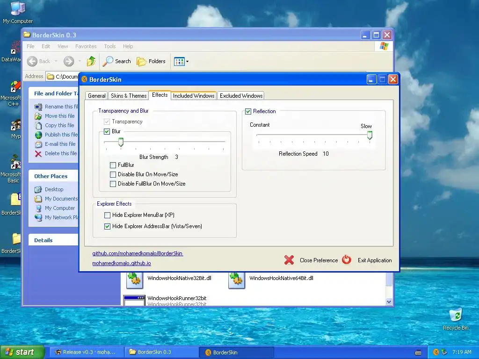Click BorderSkin icon in system tray
Image resolution: width=479 pixels, height=359 pixels.
tap(436, 352)
